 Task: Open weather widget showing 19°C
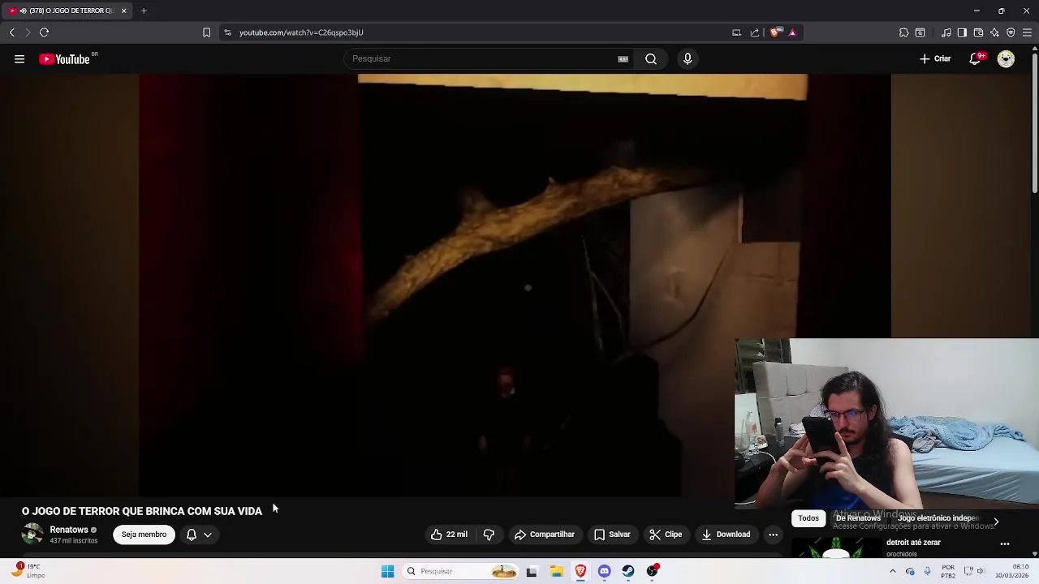click(x=27, y=571)
